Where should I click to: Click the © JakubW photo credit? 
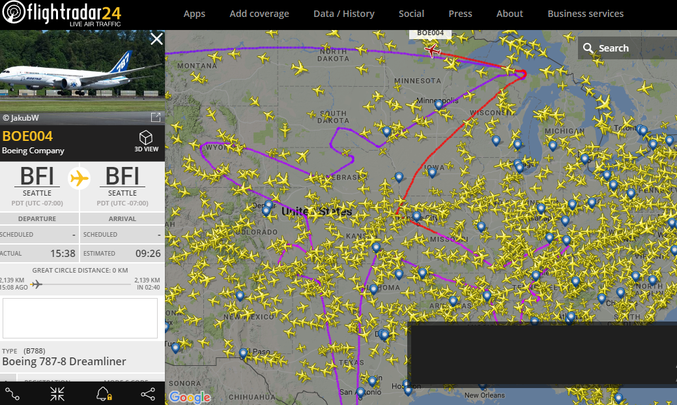point(20,117)
